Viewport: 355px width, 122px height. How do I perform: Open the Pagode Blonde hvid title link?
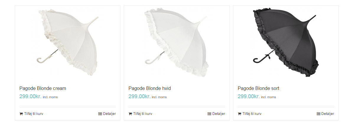click(x=150, y=88)
